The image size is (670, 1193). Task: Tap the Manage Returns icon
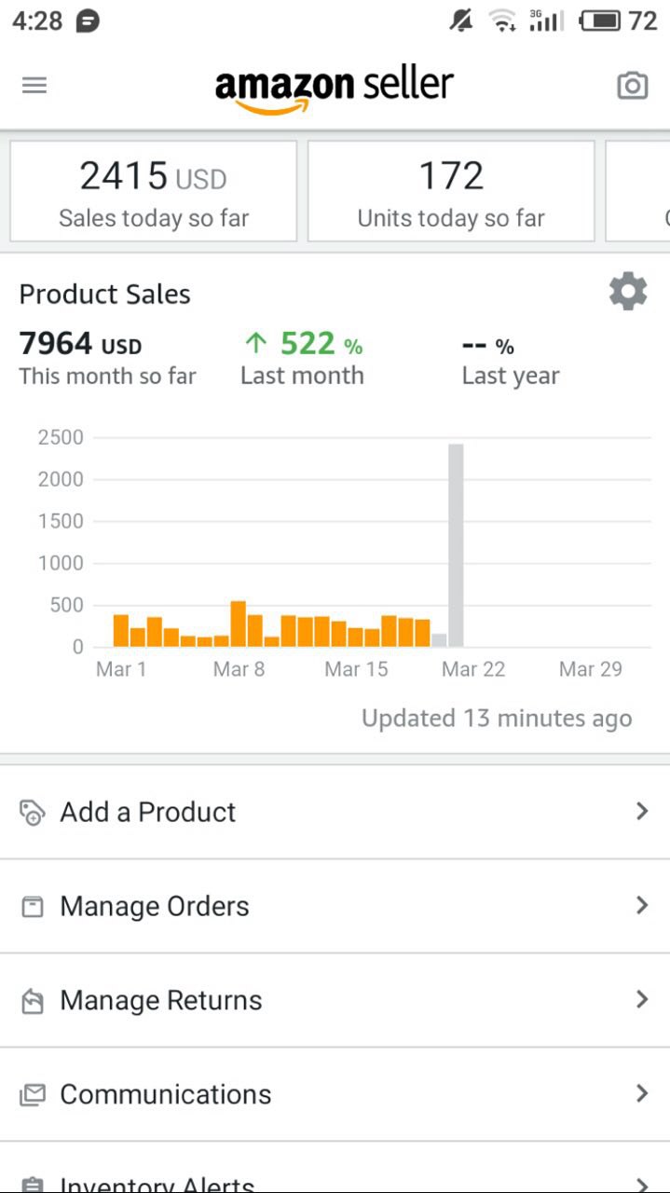click(33, 1001)
